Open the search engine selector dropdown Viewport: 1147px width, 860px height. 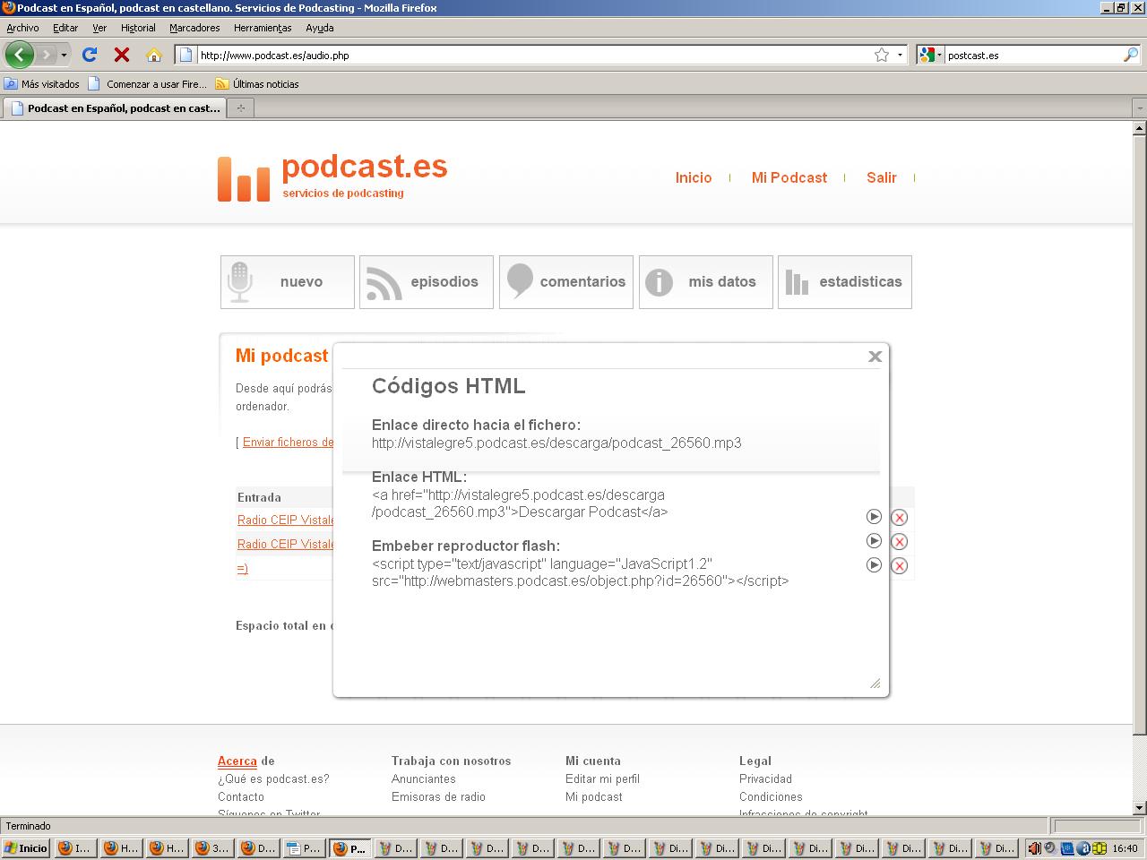(929, 55)
